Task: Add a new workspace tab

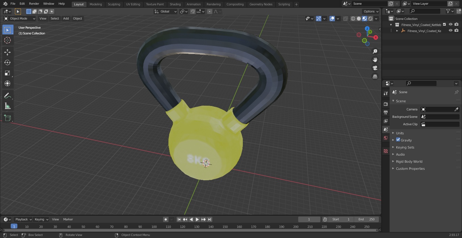Action: pyautogui.click(x=296, y=4)
